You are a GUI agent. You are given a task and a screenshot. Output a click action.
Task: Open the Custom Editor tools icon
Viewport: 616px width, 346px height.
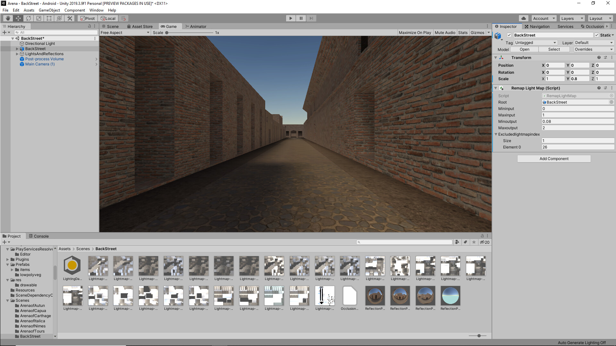(x=70, y=18)
